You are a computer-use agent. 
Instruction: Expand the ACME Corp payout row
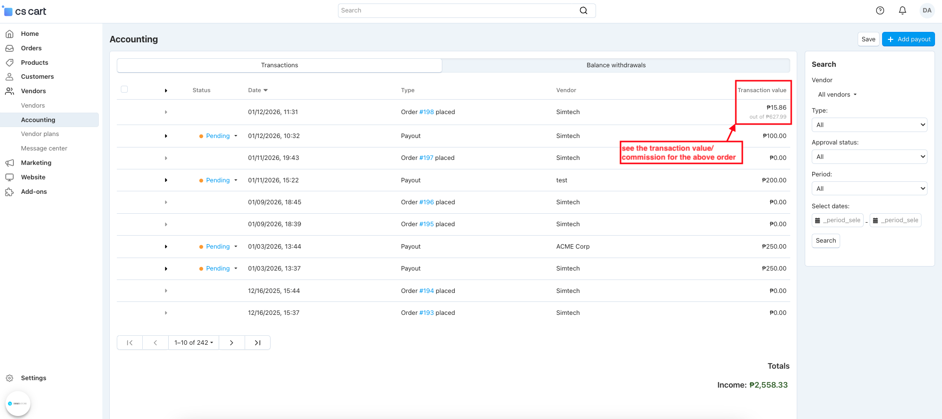click(166, 247)
